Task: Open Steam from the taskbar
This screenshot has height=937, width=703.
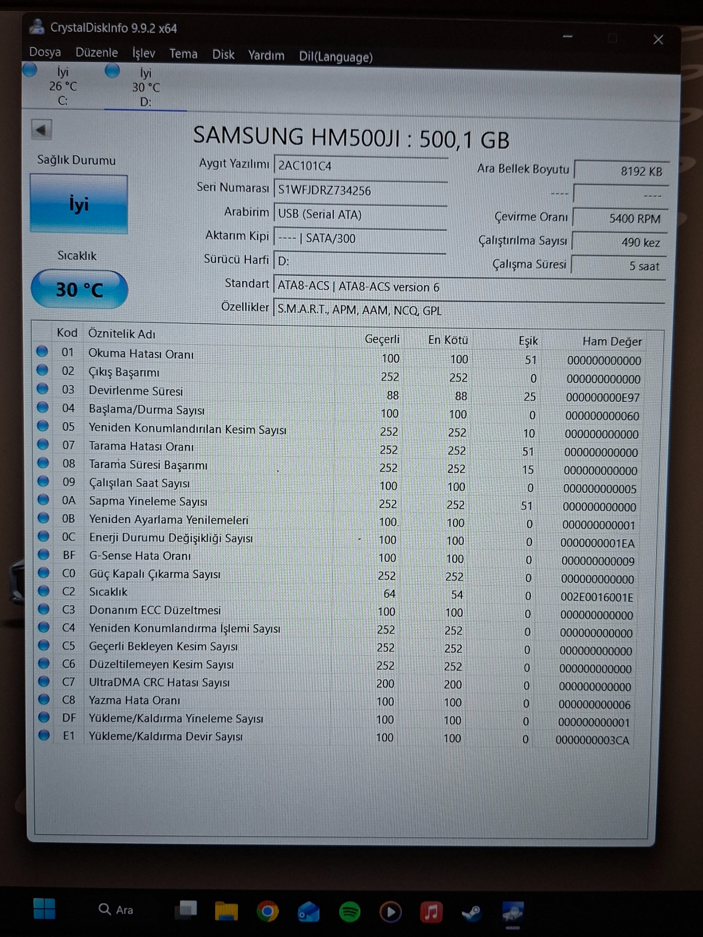Action: click(472, 913)
